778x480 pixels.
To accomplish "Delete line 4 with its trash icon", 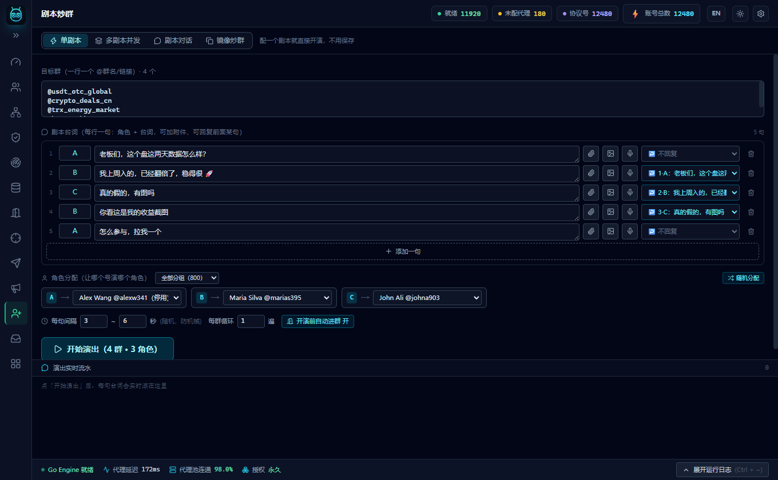I will point(751,212).
